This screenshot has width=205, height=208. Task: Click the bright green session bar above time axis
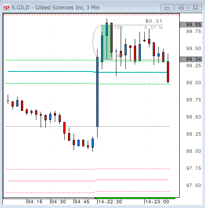pyautogui.click(x=135, y=198)
